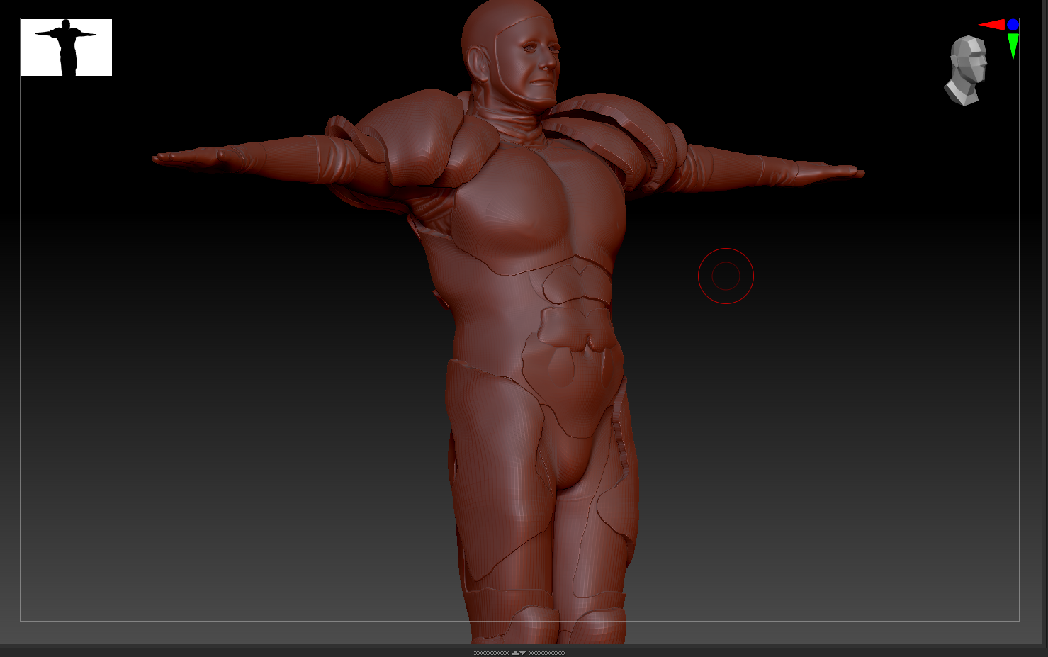Click the silhouette thumbnail preview
This screenshot has height=657, width=1048.
click(x=67, y=47)
